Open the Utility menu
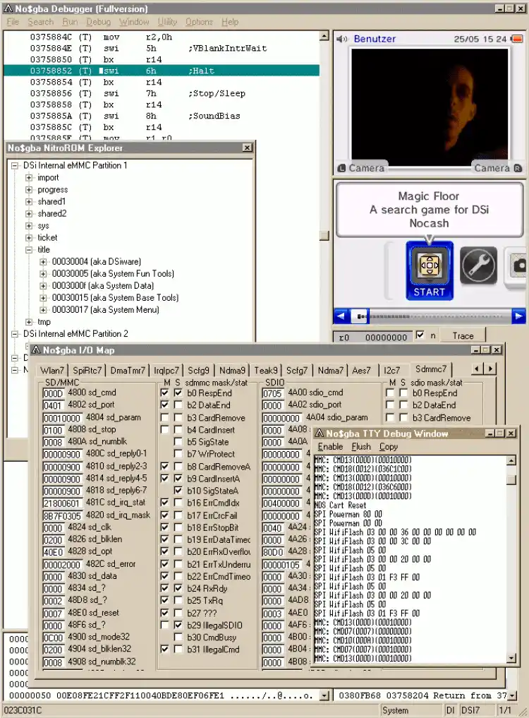The height and width of the screenshot is (718, 529). click(x=167, y=21)
